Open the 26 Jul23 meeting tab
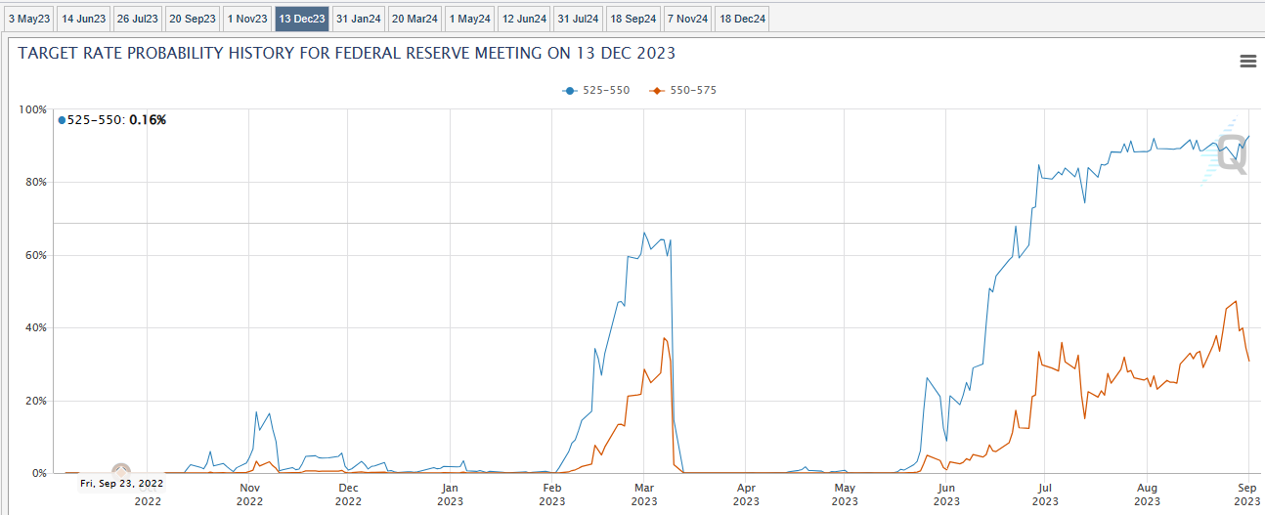The image size is (1265, 515). pyautogui.click(x=137, y=19)
